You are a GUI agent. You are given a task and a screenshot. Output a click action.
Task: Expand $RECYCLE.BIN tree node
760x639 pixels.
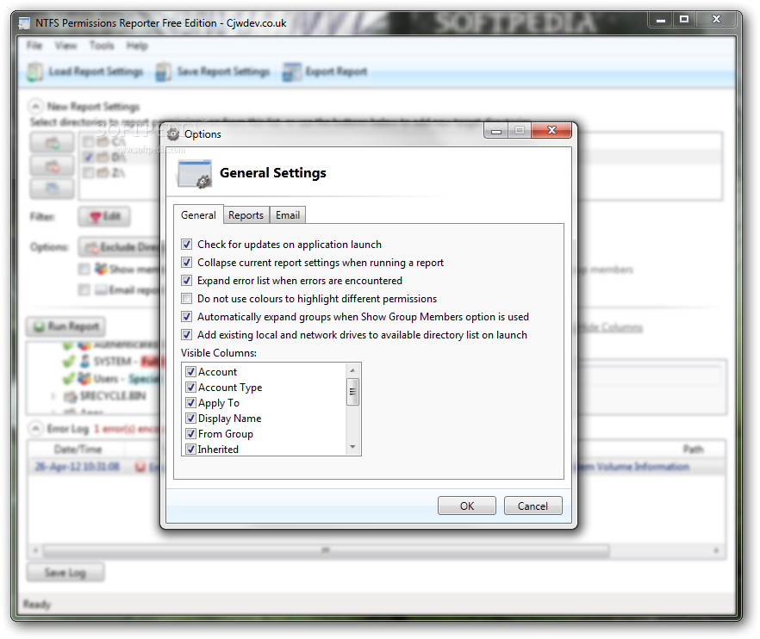pyautogui.click(x=53, y=396)
